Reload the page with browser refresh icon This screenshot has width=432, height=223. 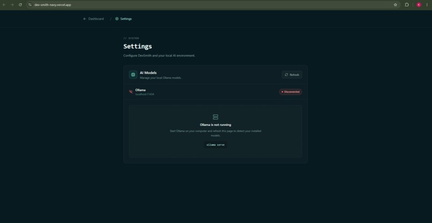point(20,5)
